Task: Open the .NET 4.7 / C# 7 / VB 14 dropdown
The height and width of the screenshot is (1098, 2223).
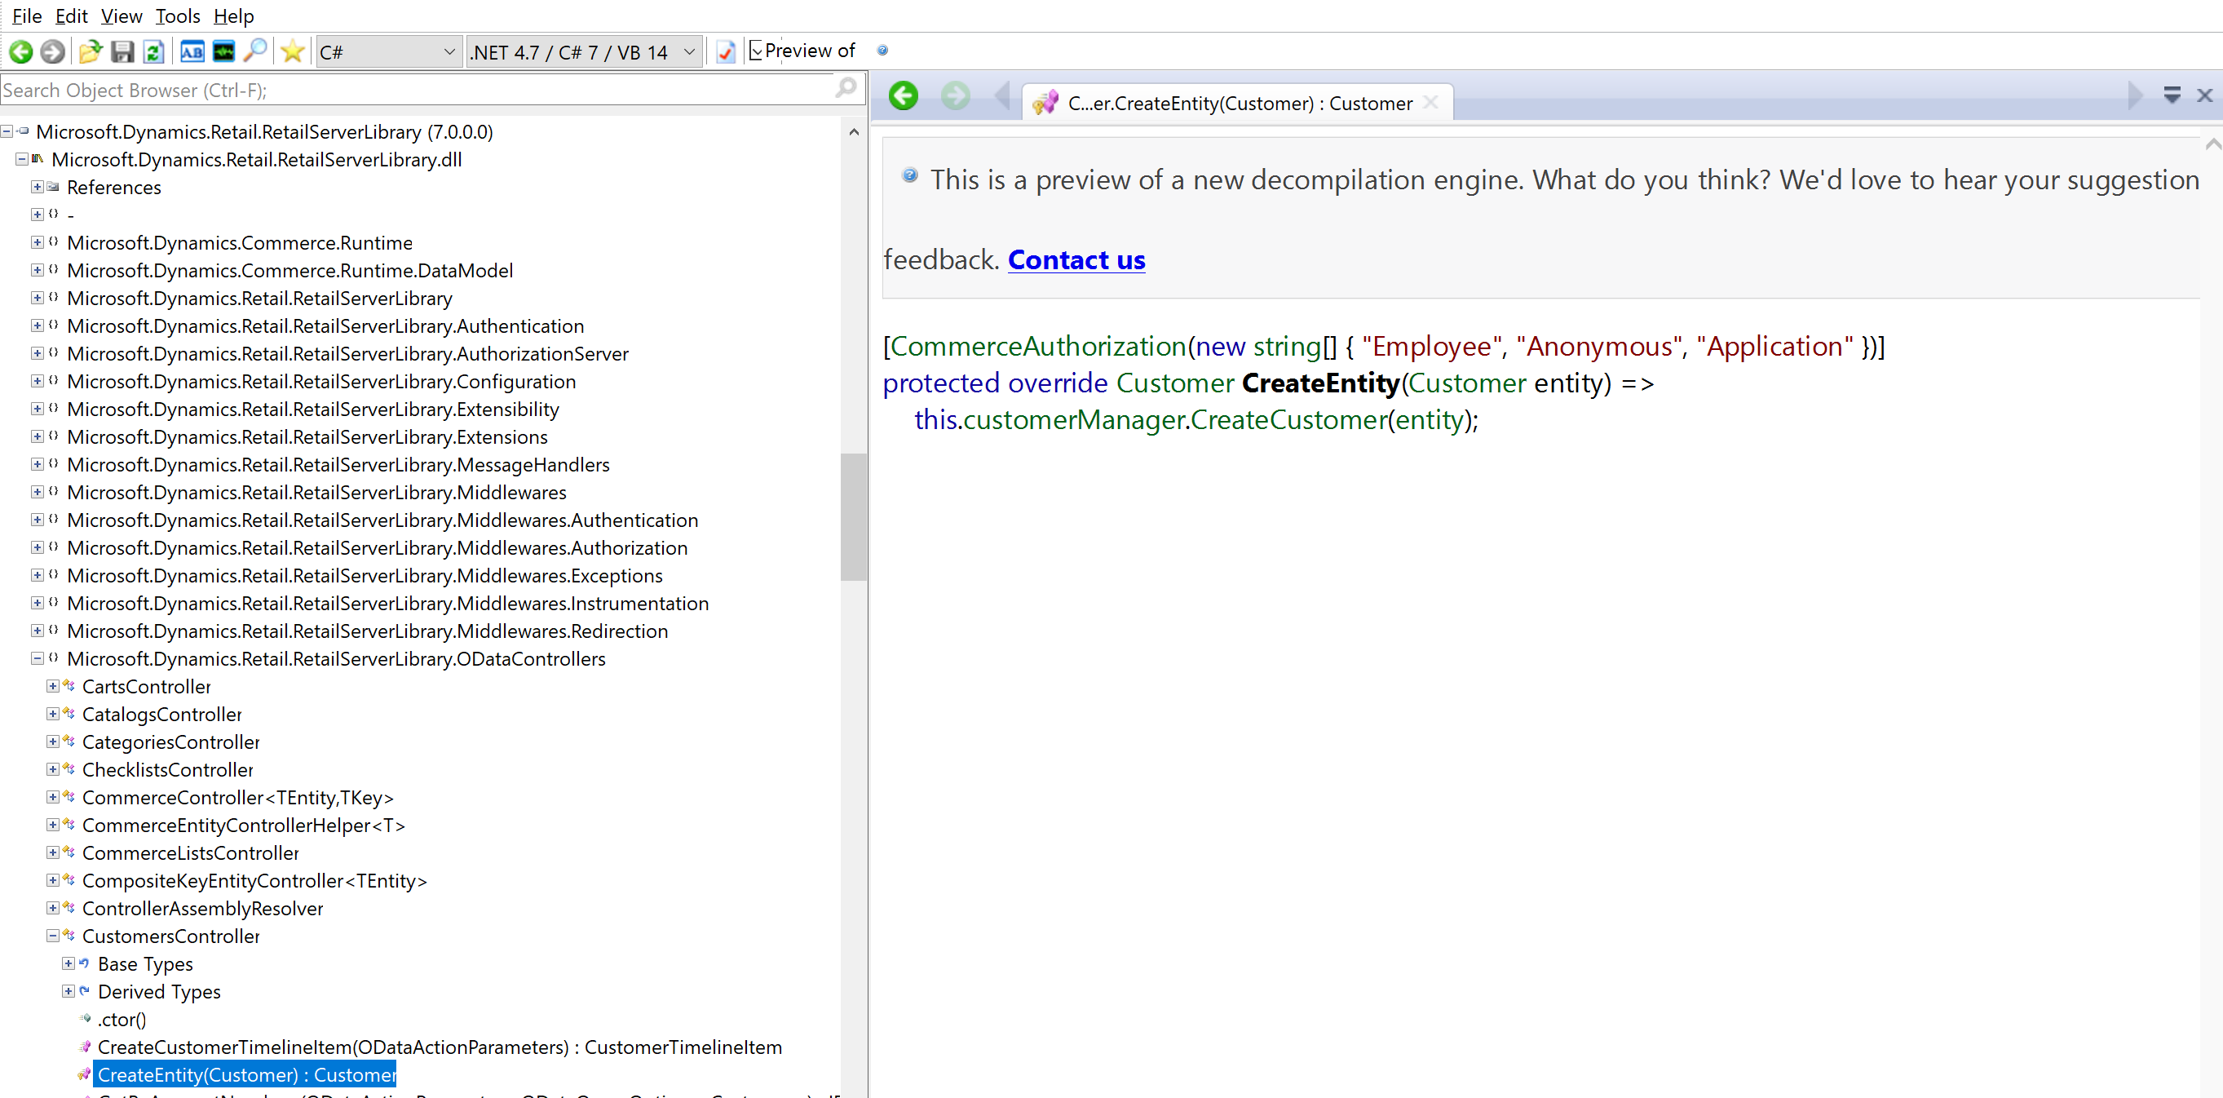Action: tap(582, 51)
